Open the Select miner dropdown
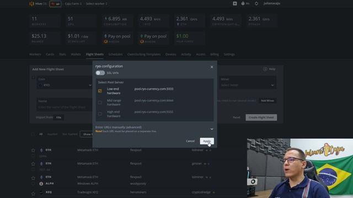353x198 pixels. pyautogui.click(x=248, y=82)
